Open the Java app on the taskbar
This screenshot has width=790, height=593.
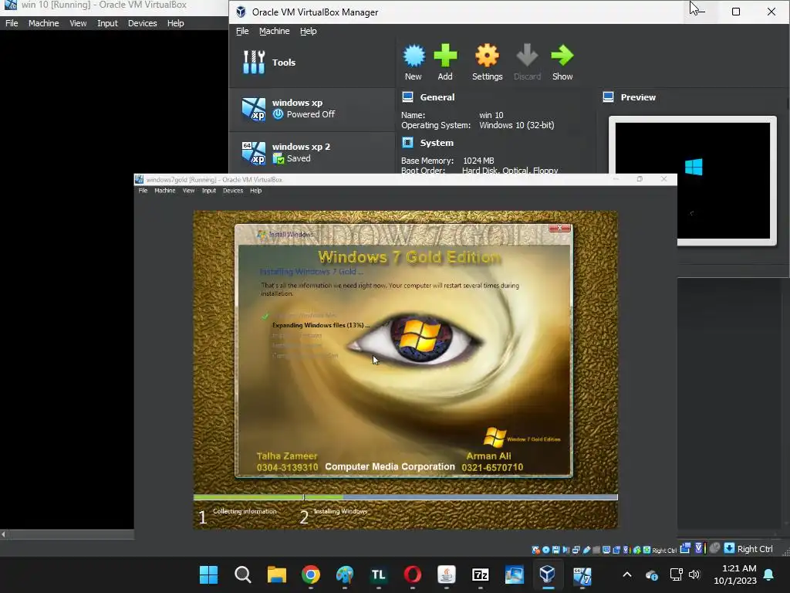point(447,574)
